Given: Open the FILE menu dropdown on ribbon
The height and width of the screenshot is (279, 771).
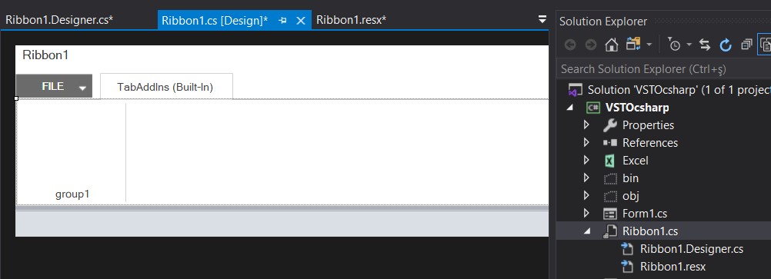Looking at the screenshot, I should pos(82,88).
